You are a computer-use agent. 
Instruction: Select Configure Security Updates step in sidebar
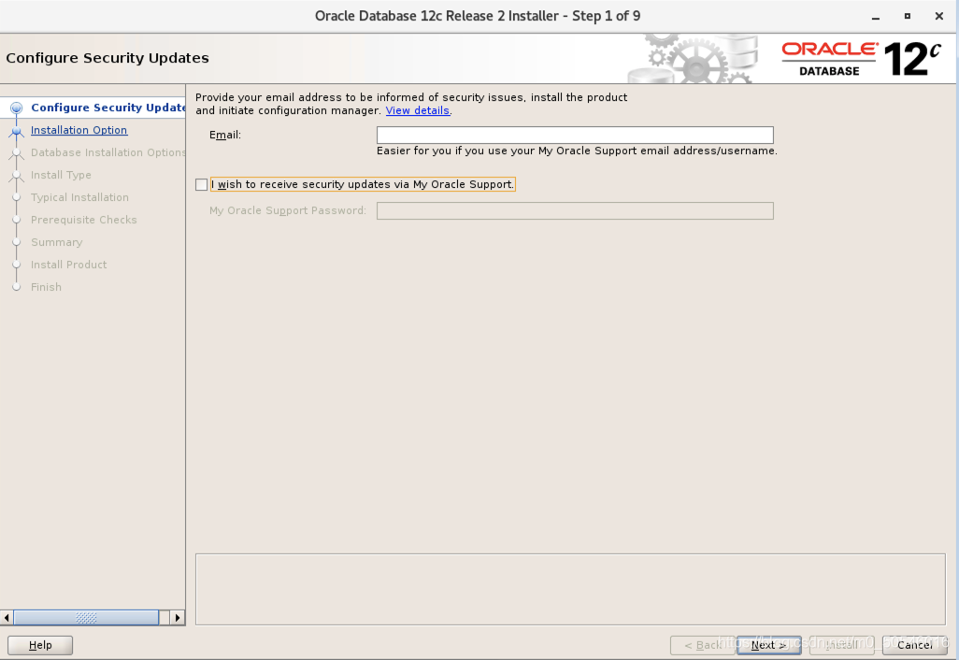point(107,108)
